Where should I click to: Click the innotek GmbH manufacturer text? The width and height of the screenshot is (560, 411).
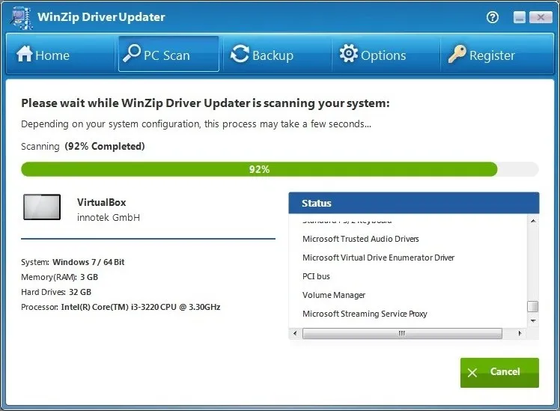(109, 217)
